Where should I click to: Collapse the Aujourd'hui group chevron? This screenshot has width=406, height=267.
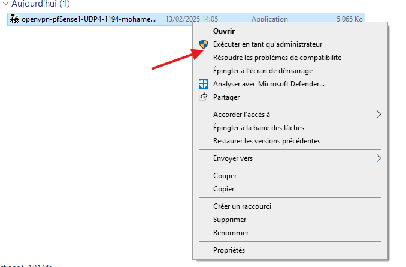pos(5,4)
